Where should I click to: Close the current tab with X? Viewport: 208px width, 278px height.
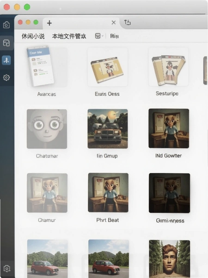(114, 23)
